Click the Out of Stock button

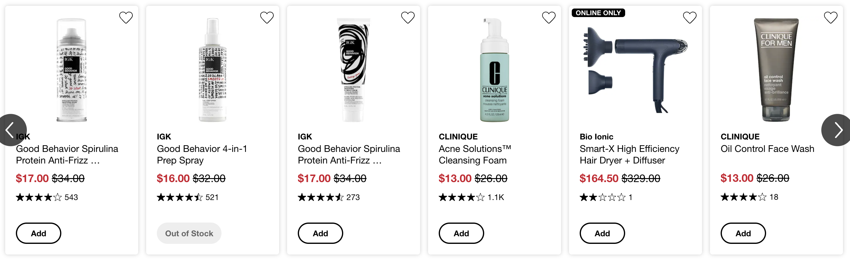(189, 233)
